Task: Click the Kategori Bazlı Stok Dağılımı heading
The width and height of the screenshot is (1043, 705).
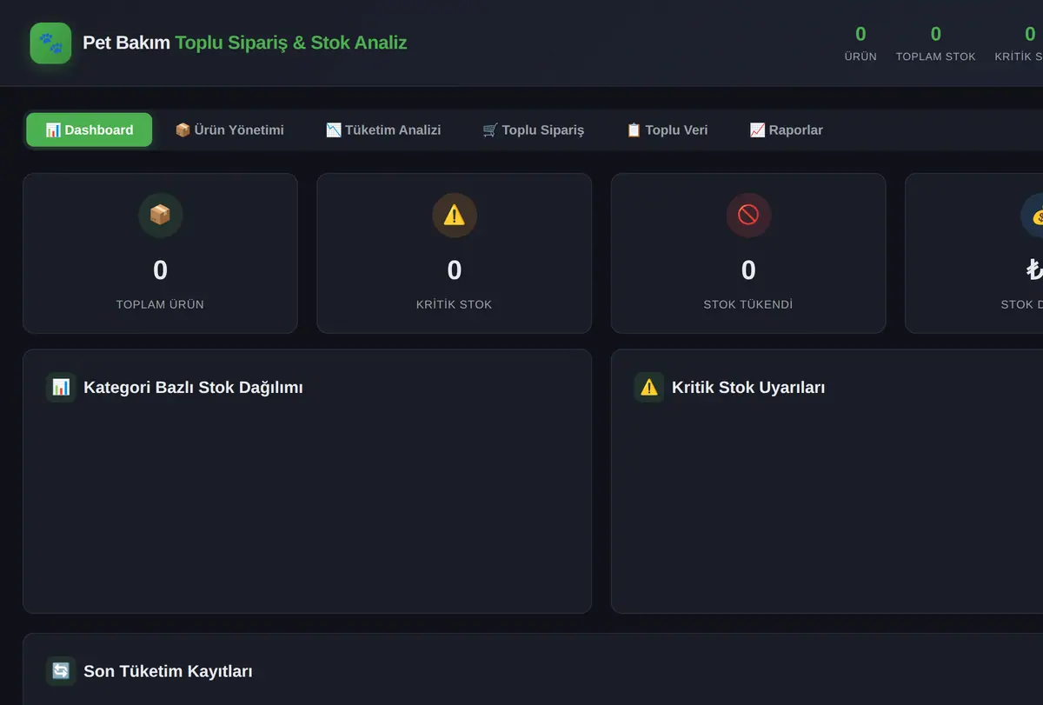Action: click(193, 388)
